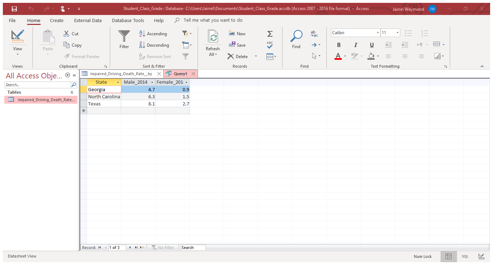Click the navigation pane Search box

pos(38,85)
